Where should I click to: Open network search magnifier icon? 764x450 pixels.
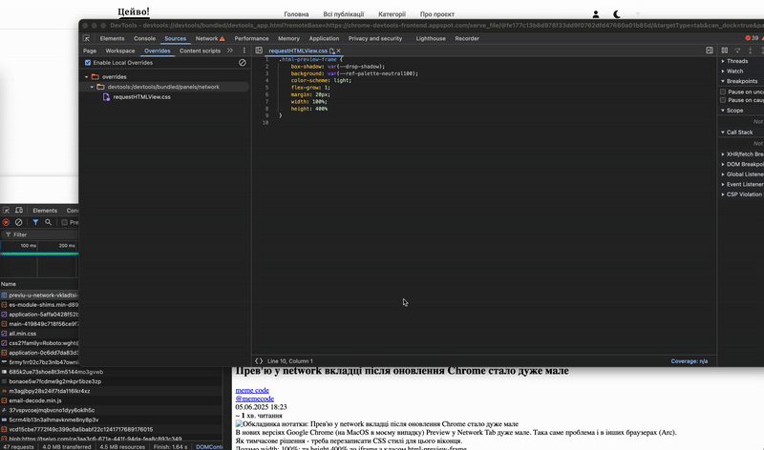[49, 222]
